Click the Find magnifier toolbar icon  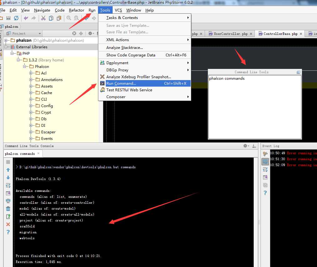69,18
